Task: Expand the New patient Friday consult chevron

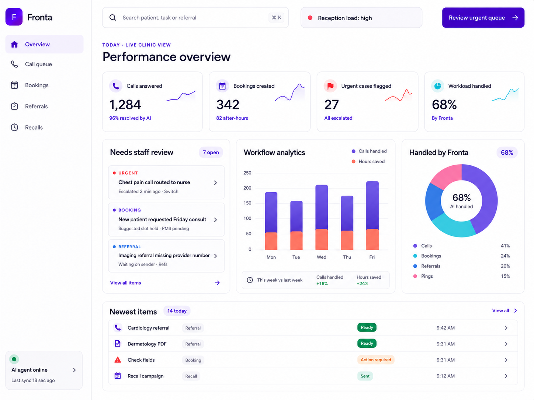Action: [x=216, y=220]
